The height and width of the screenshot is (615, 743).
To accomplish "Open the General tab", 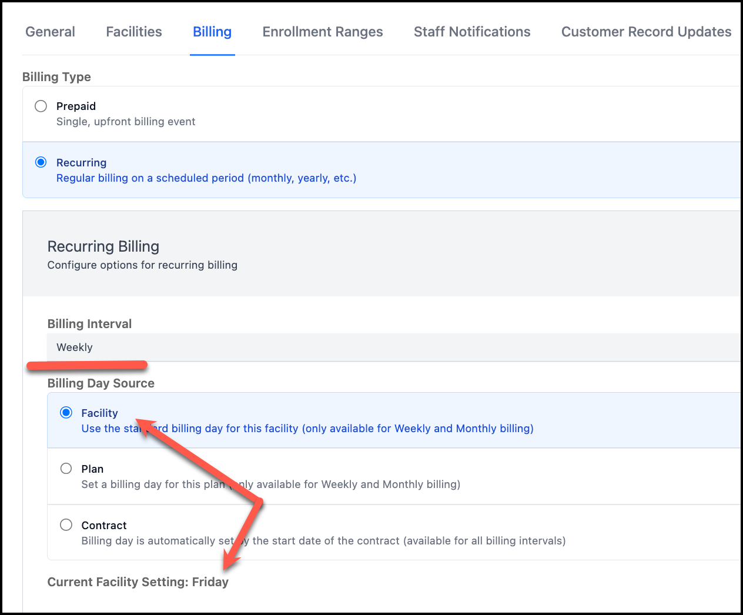I will tap(50, 32).
